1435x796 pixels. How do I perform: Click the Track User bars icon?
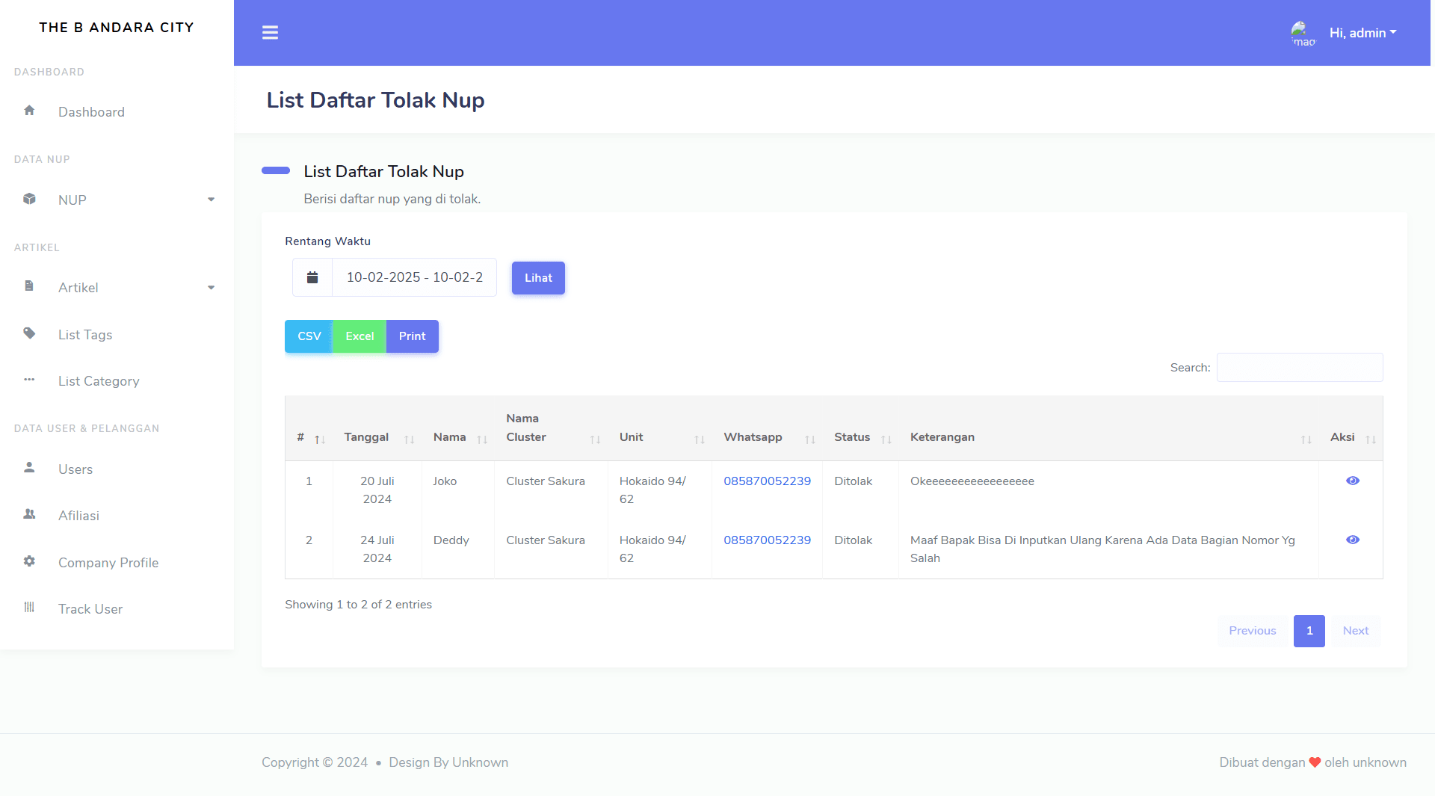[29, 608]
